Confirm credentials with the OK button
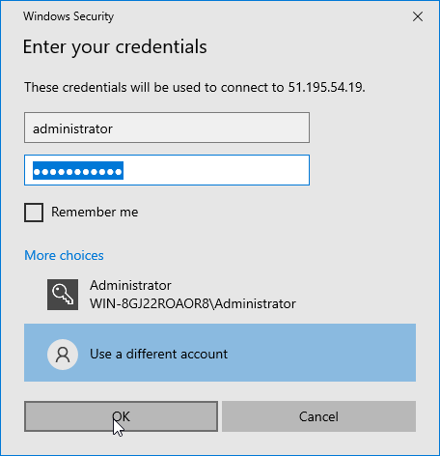The image size is (440, 456). 121,416
